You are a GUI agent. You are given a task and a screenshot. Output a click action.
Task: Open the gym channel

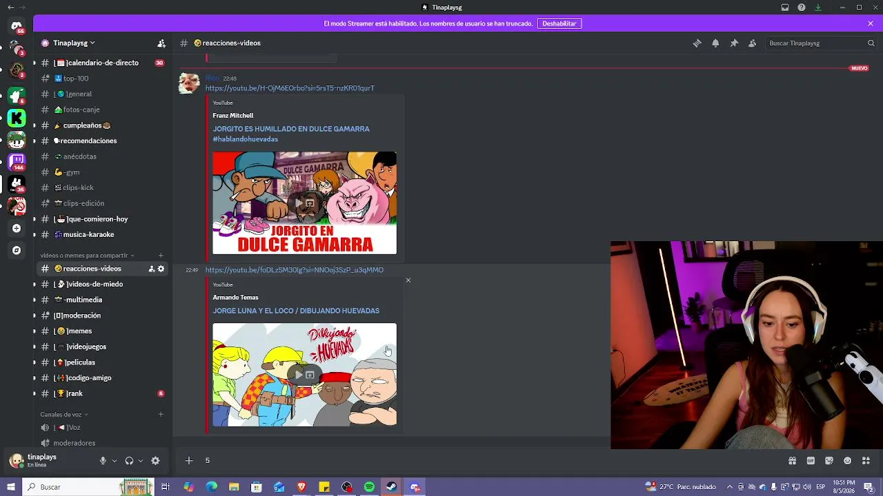point(102,172)
